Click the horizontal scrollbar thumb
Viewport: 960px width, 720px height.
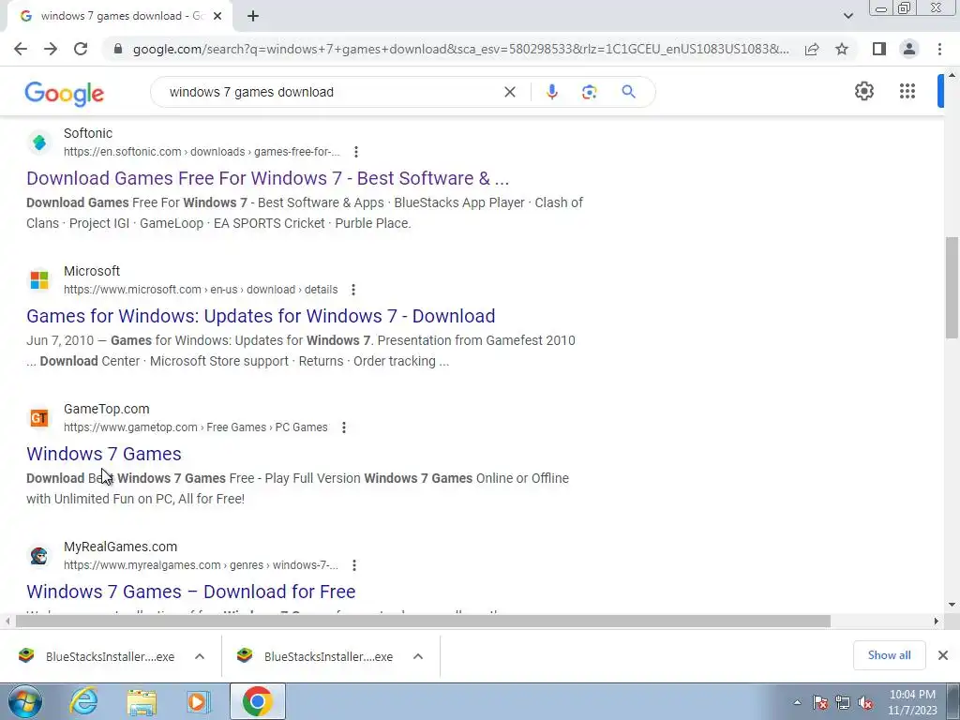(423, 622)
